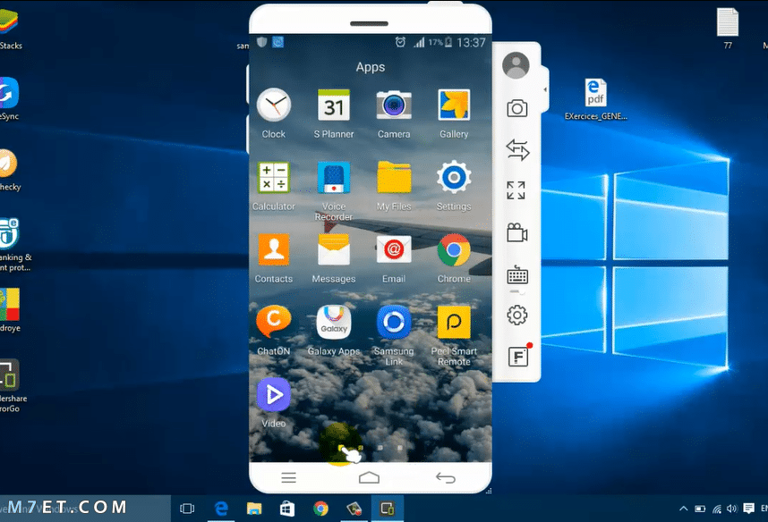
Task: Click the keyboard icon in sidebar
Action: [517, 275]
